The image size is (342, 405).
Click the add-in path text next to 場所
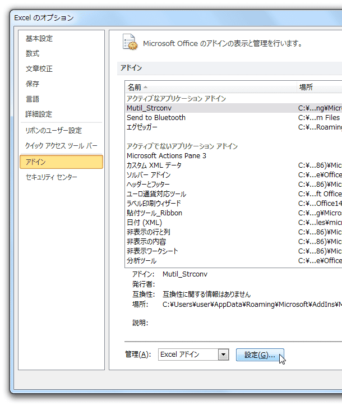click(252, 305)
